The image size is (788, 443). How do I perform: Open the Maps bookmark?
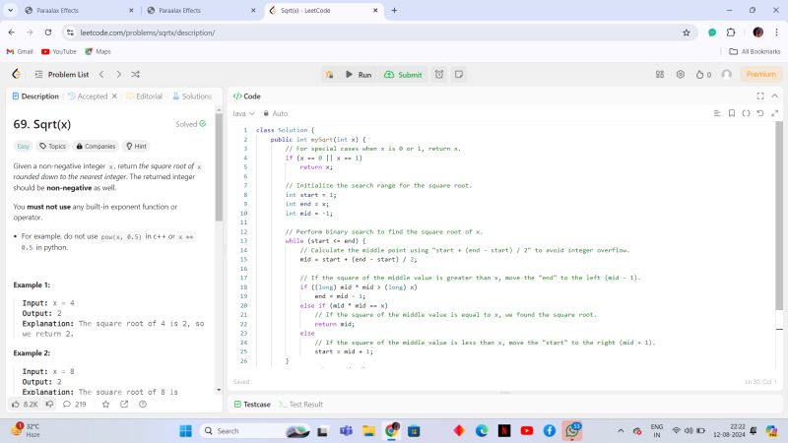(98, 51)
